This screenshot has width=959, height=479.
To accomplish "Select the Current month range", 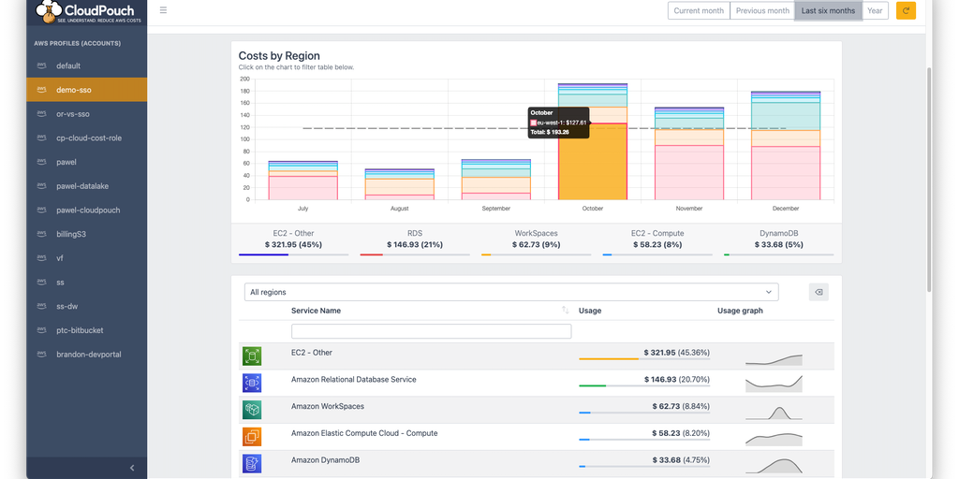I will (699, 10).
